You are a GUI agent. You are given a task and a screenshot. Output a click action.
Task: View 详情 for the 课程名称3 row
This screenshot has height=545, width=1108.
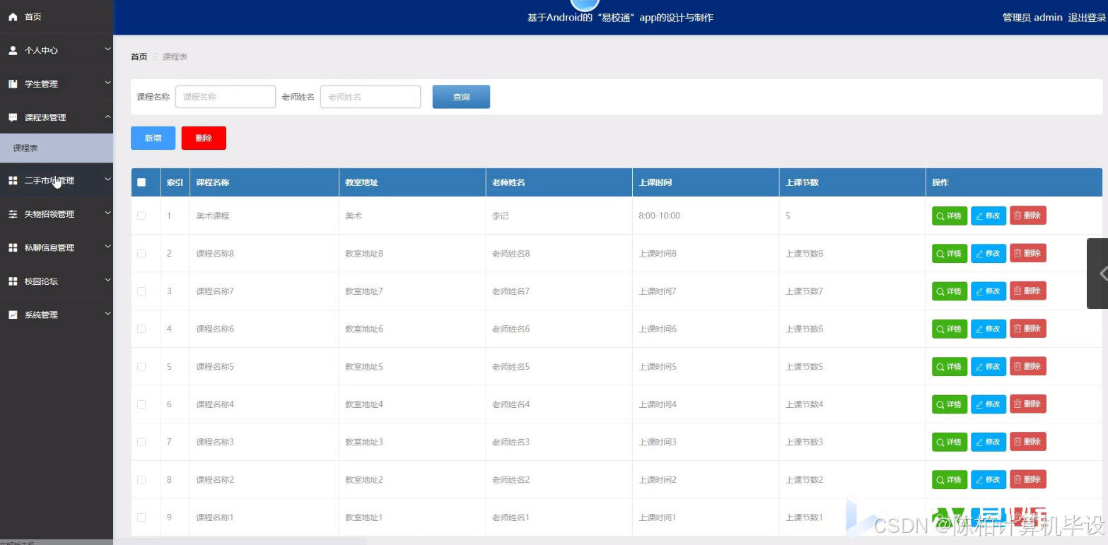pyautogui.click(x=950, y=442)
